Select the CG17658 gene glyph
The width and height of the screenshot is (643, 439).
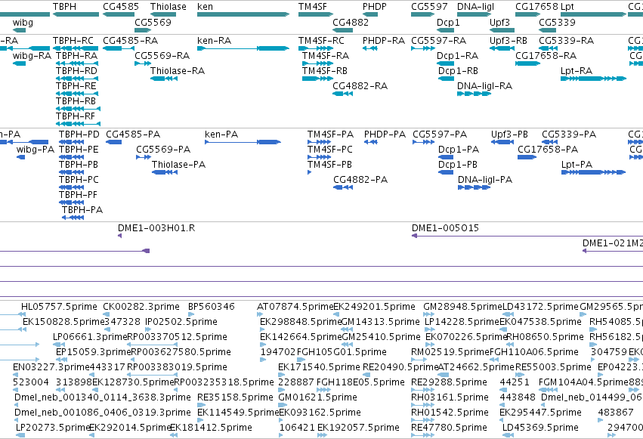click(x=527, y=14)
